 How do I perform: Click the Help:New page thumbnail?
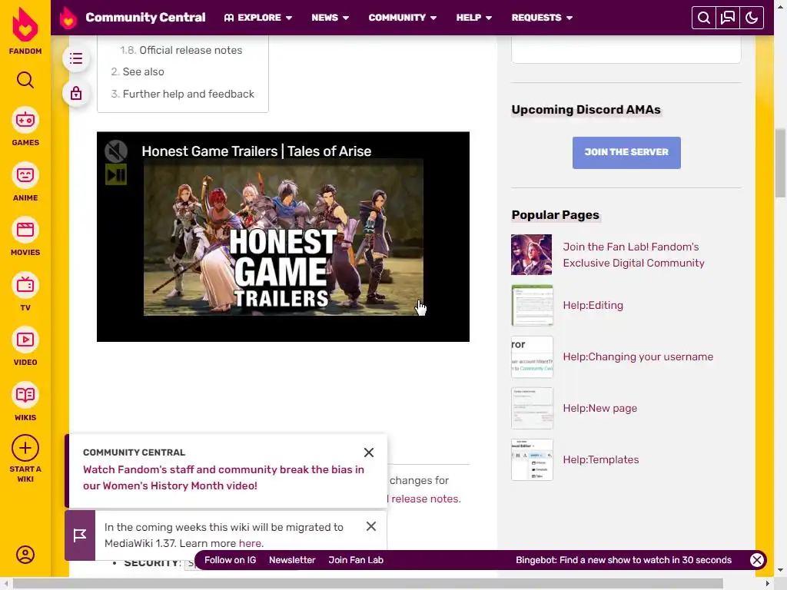532,409
